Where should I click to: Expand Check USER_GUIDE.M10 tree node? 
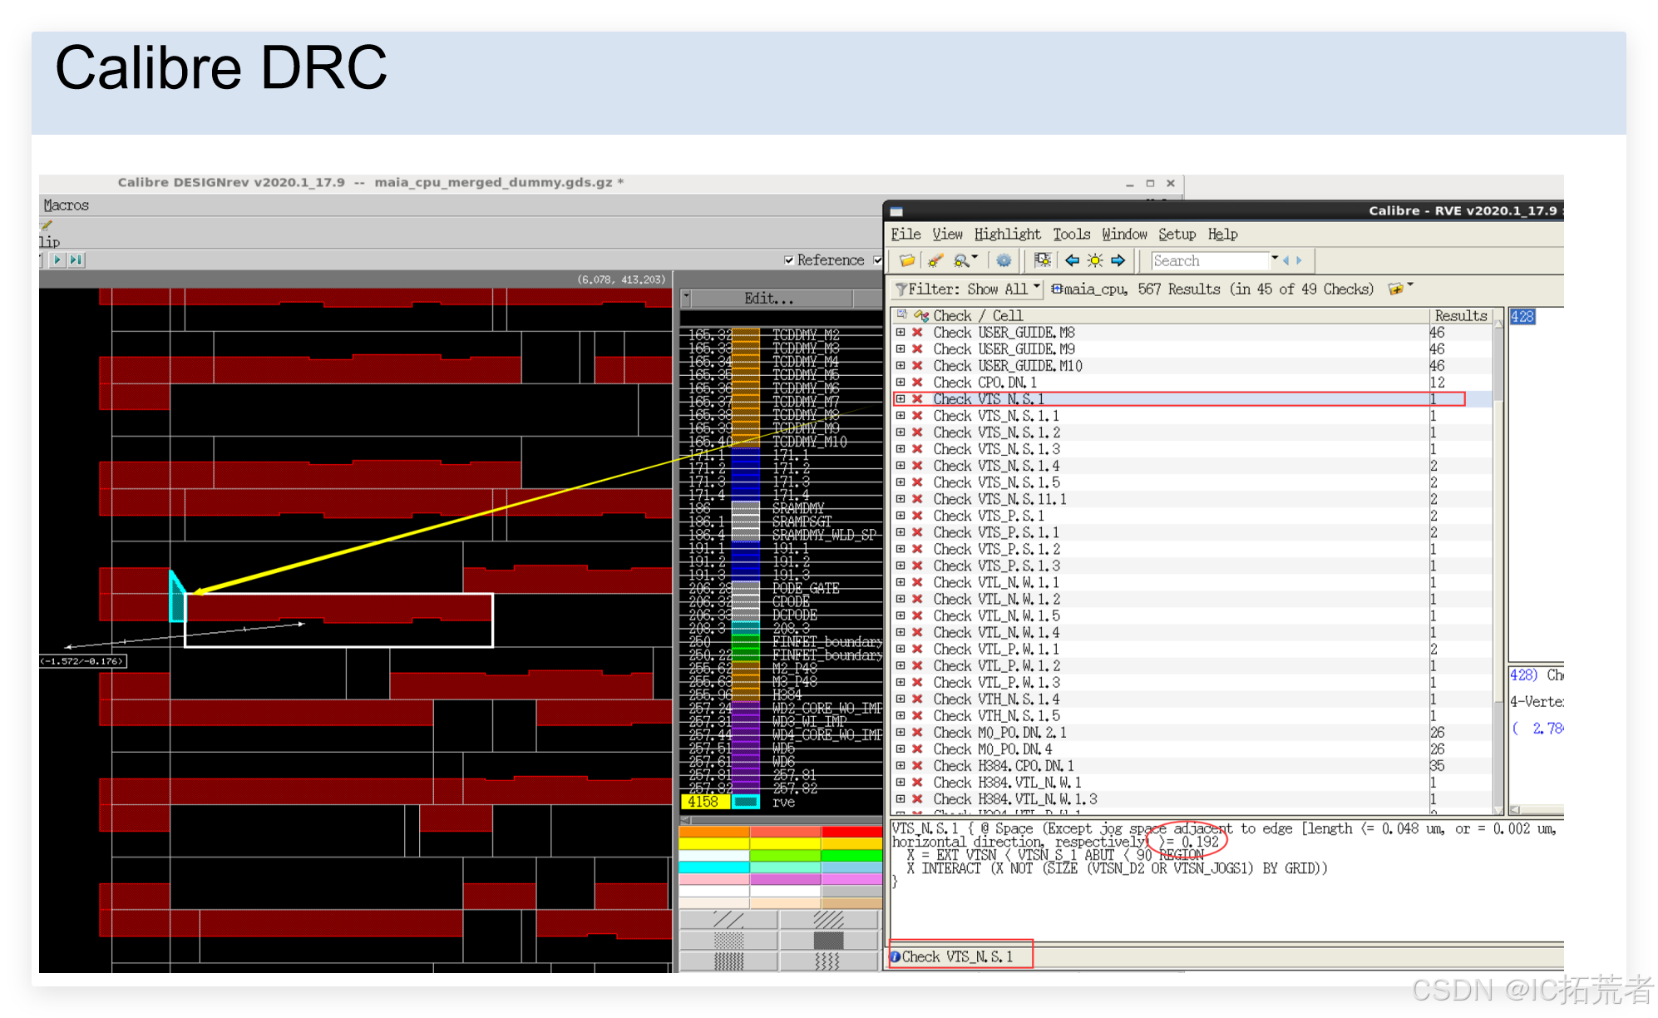pyautogui.click(x=901, y=365)
